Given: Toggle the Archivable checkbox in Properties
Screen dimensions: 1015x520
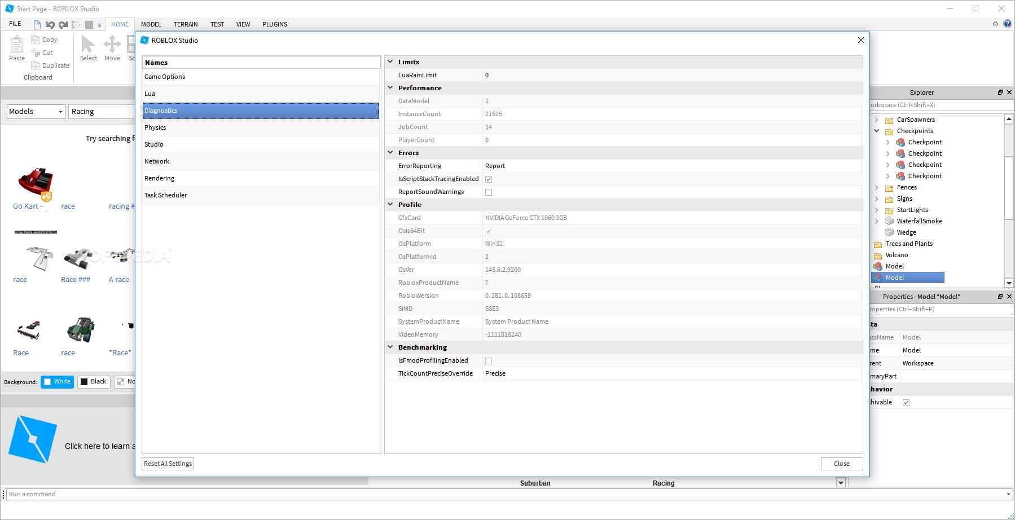Looking at the screenshot, I should pos(906,403).
